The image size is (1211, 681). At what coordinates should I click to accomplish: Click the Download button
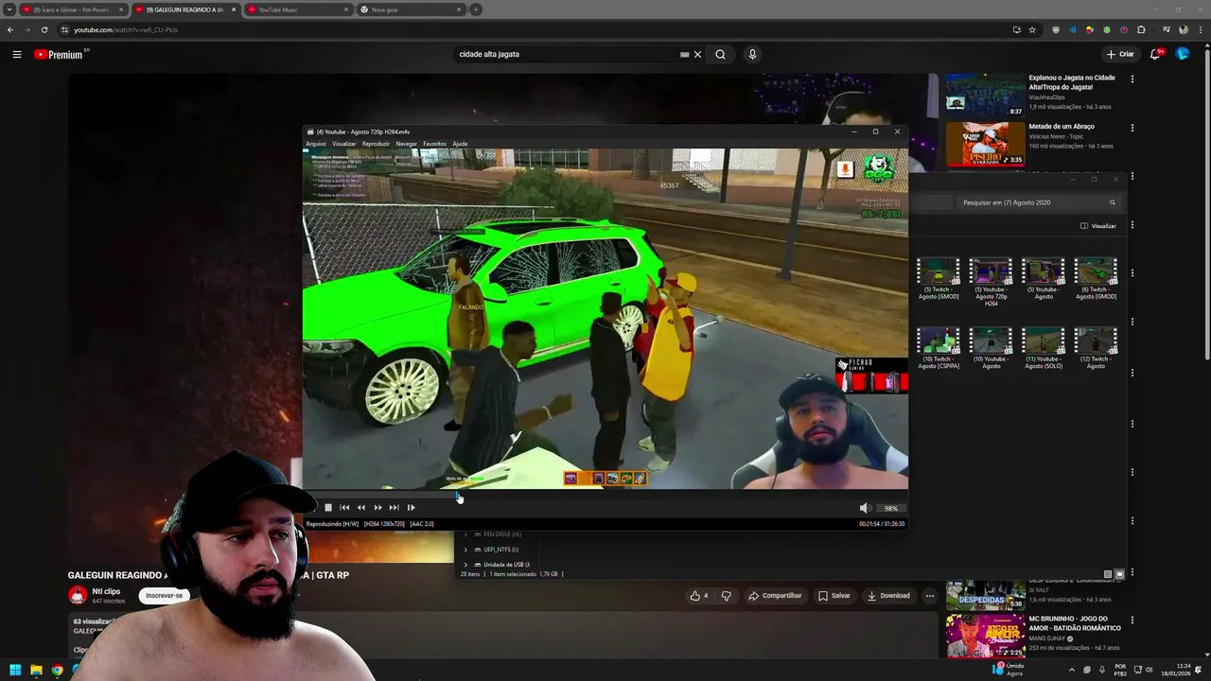coord(888,596)
